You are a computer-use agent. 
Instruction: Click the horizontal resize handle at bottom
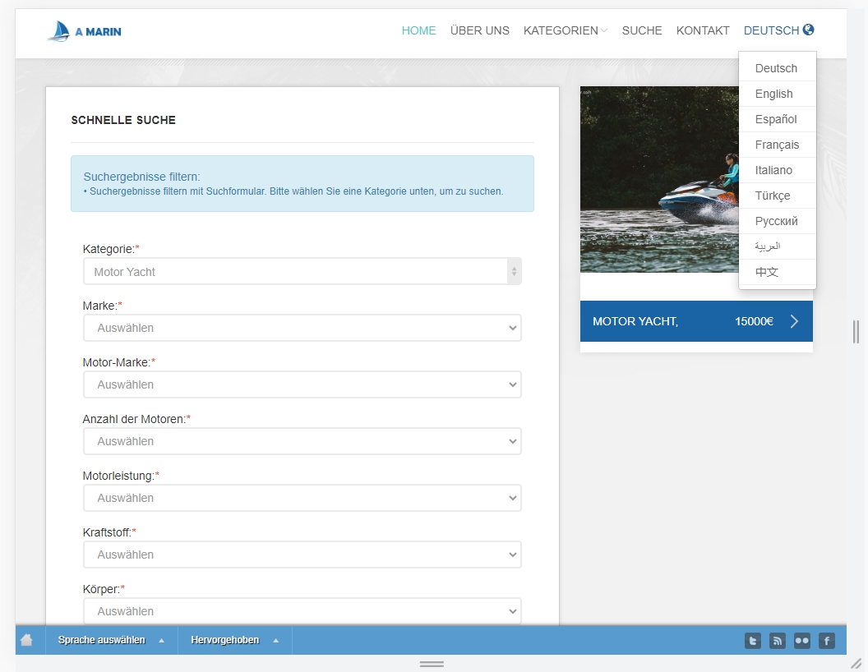coord(432,664)
